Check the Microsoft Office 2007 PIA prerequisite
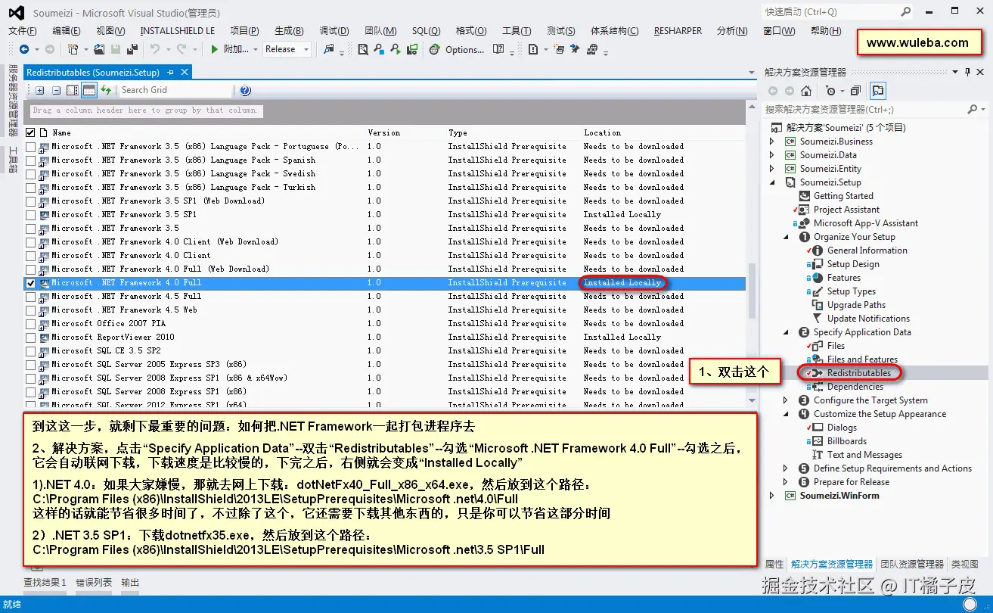 point(30,323)
